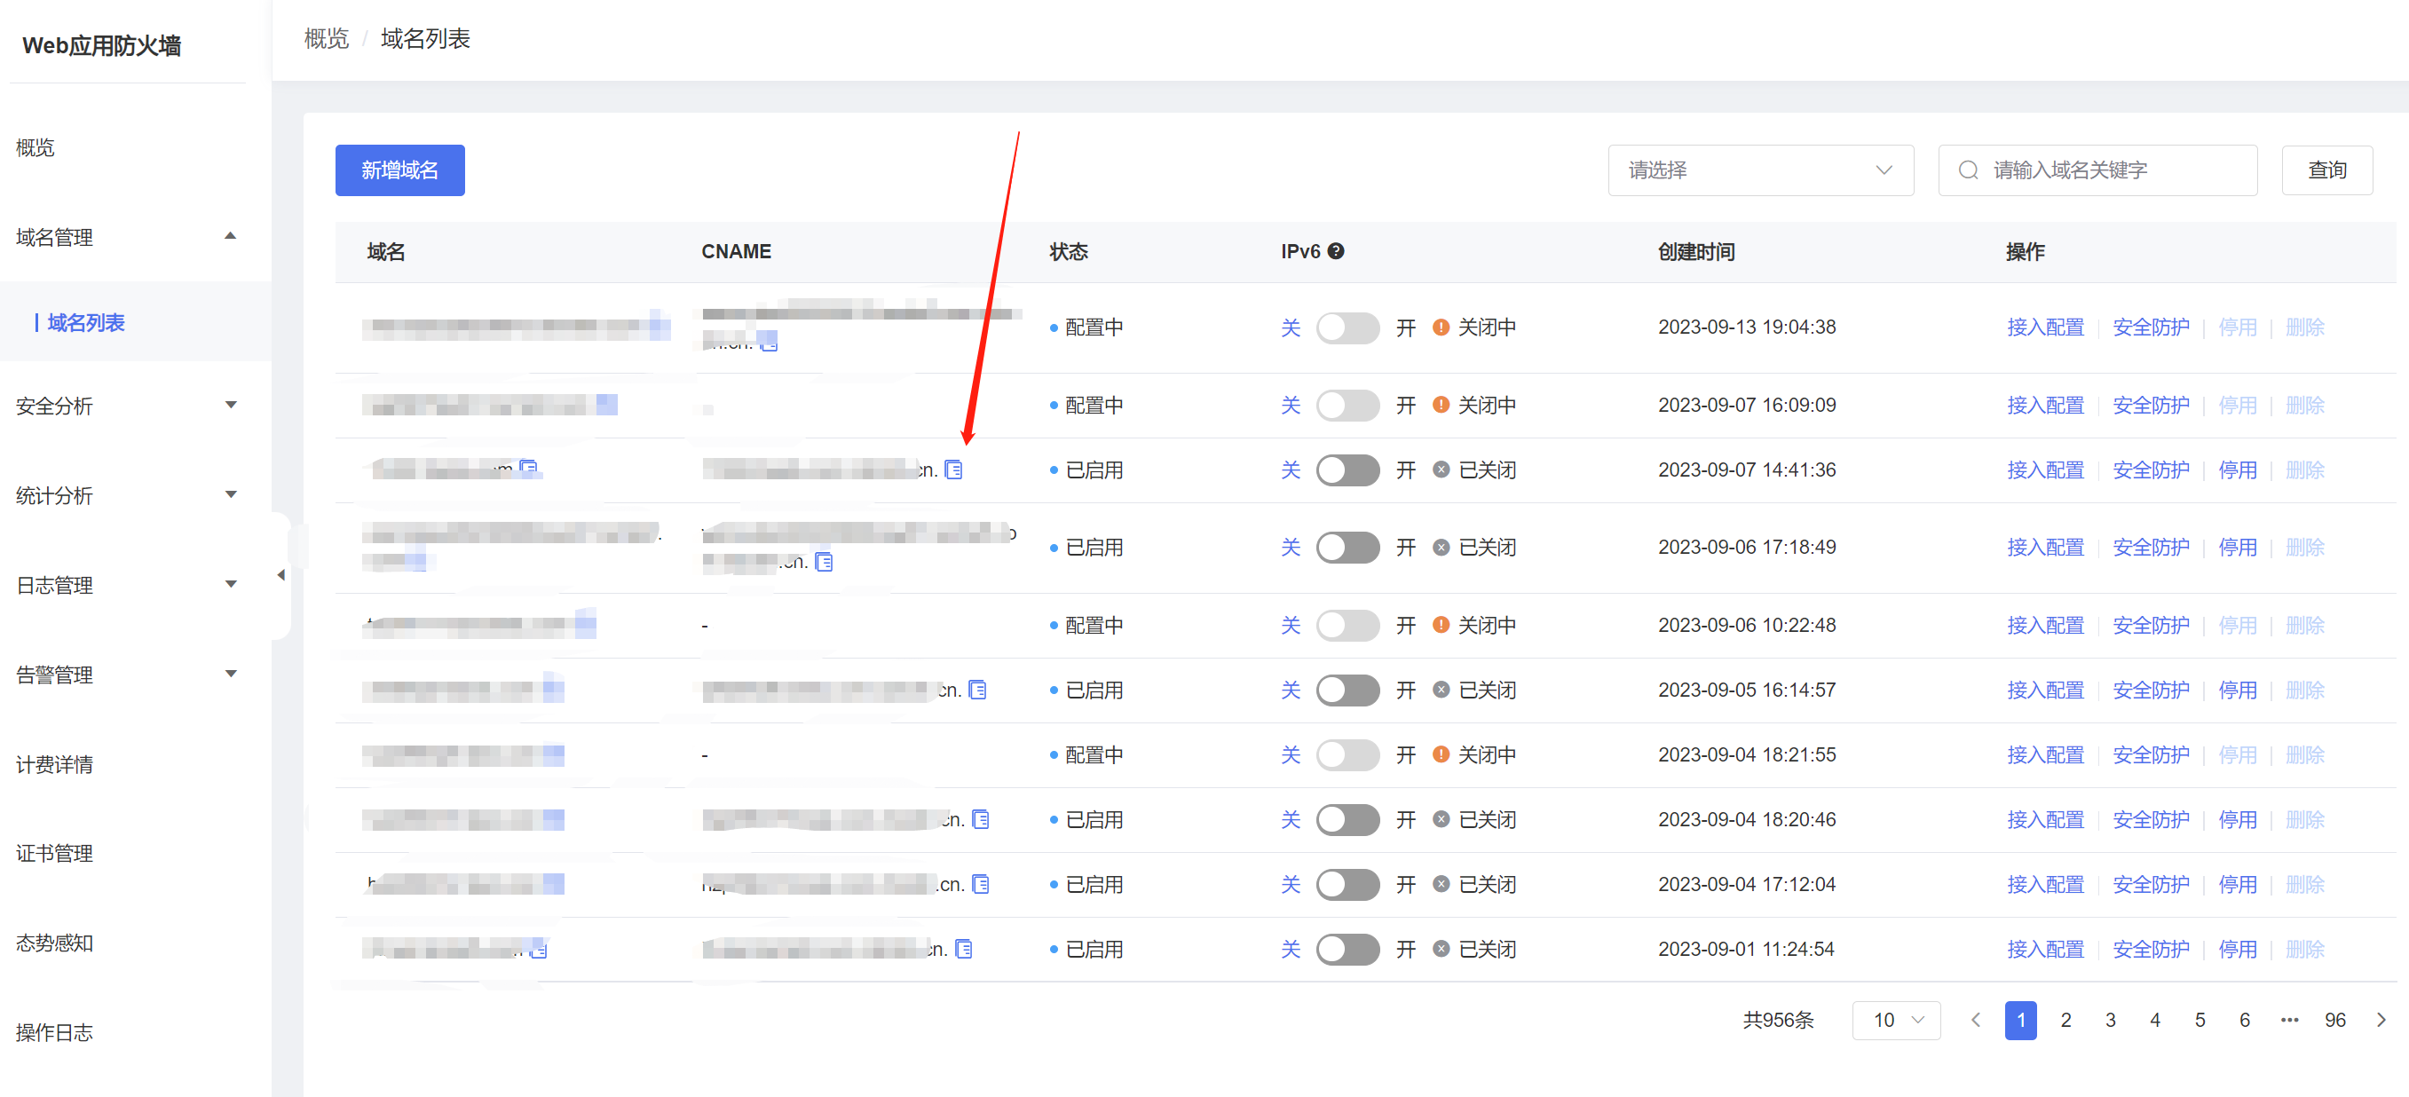
Task: Toggle IPv6 switch for the 2023-09-05 16:14:57 row
Action: tap(1347, 691)
